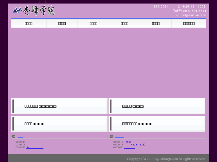Open the heading link above the 07/05/17 list
This screenshot has height=162, width=217.
pos(21,136)
